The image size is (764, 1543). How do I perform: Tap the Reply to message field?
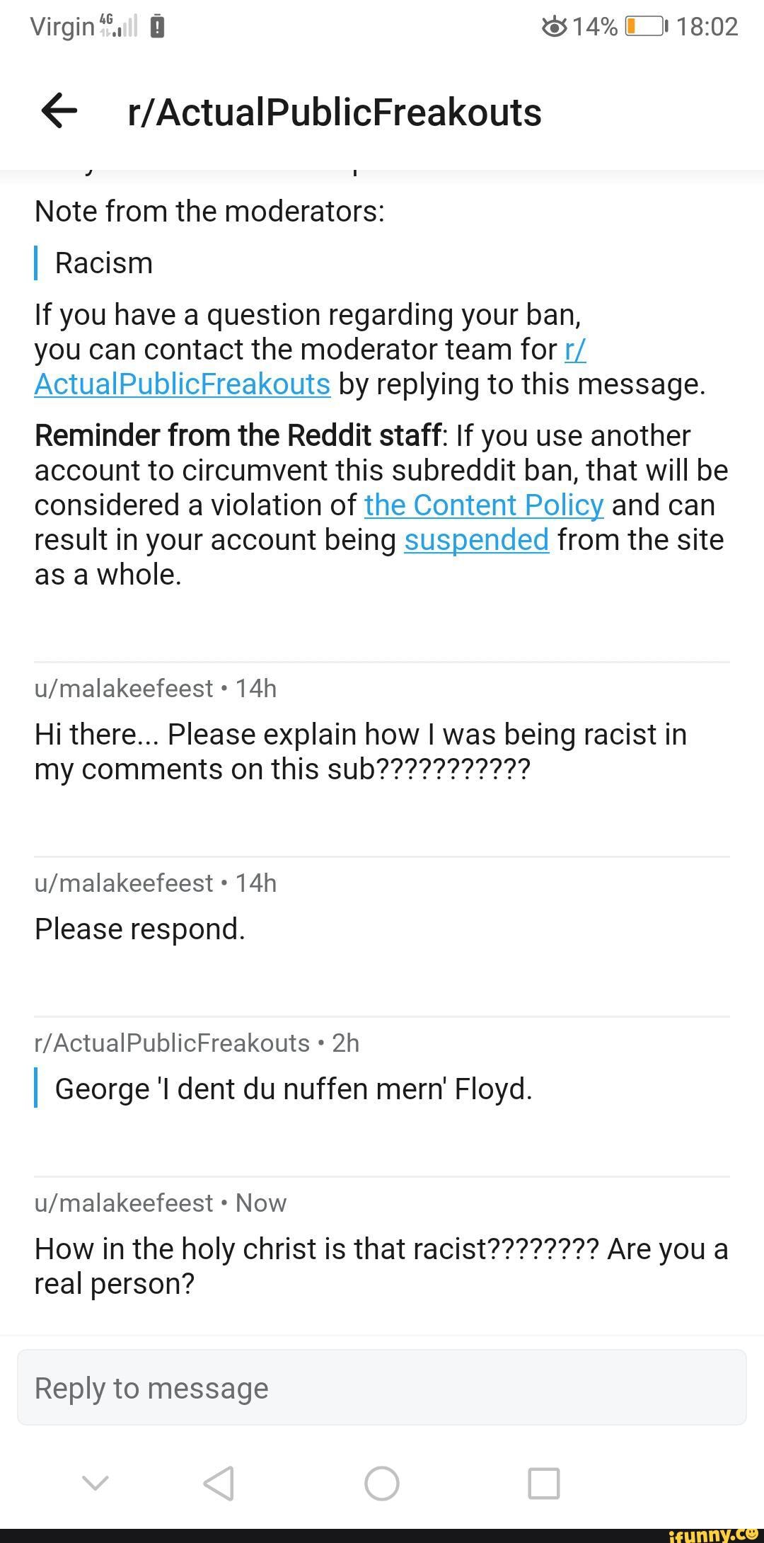coord(382,1388)
